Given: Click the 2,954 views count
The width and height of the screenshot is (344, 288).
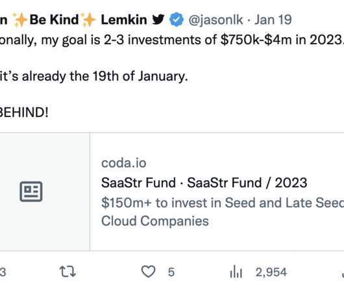Looking at the screenshot, I should (x=271, y=272).
